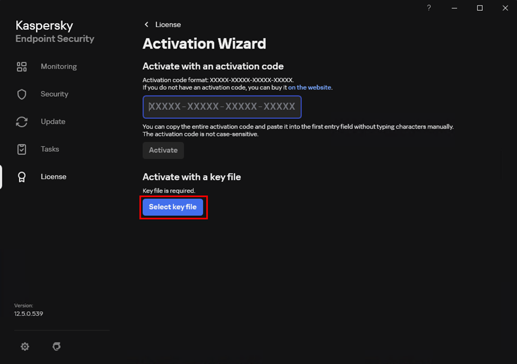Viewport: 517px width, 364px height.
Task: Click the License ribbon badge icon
Action: 22,177
